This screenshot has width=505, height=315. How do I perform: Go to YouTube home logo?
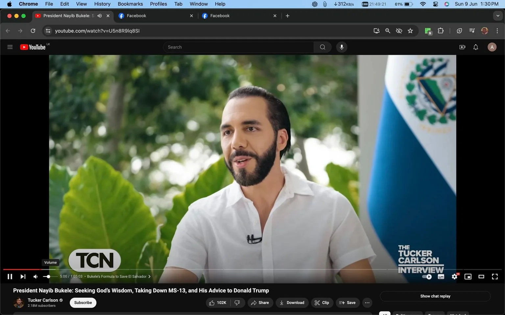click(x=33, y=47)
